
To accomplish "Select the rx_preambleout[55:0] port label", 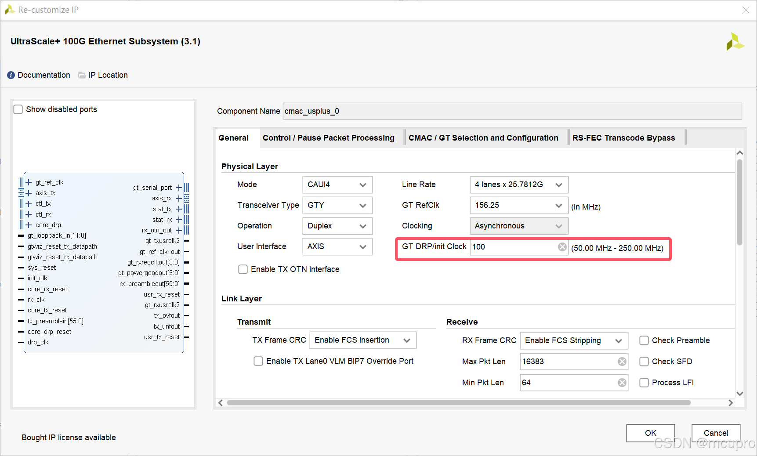I will 149,284.
